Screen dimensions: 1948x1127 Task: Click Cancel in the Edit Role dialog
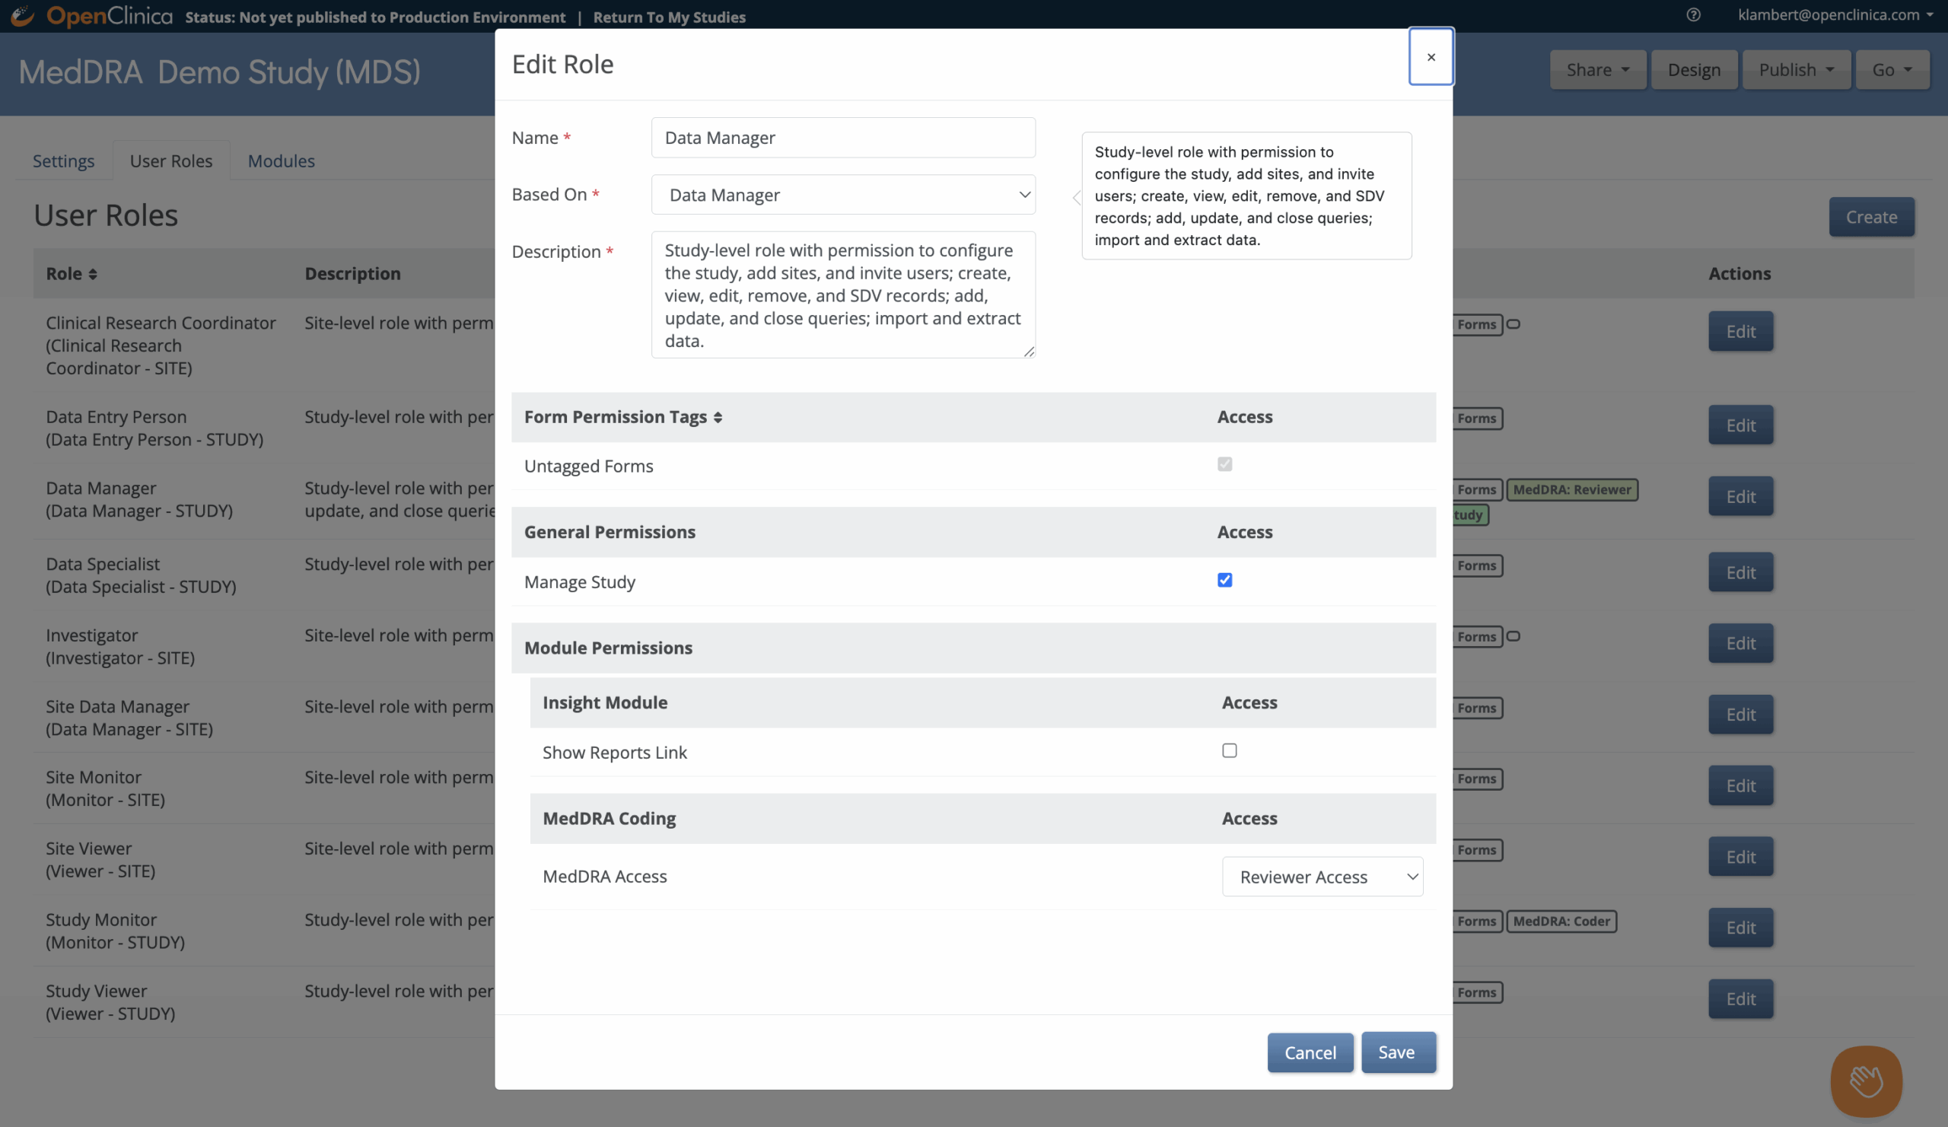click(x=1310, y=1052)
